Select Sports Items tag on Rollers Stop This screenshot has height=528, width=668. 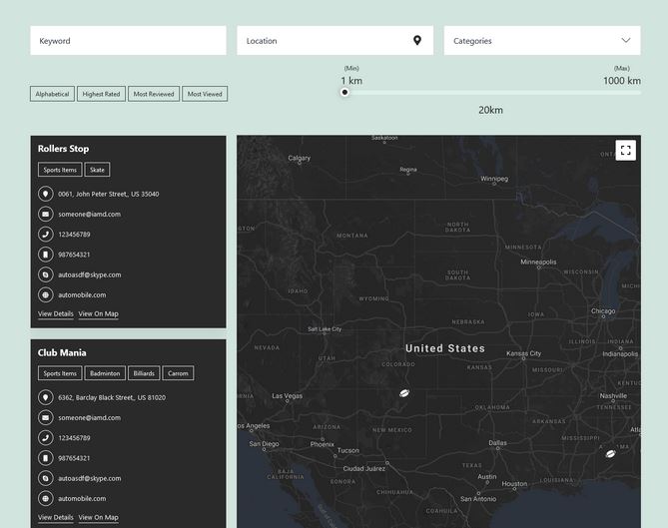click(x=60, y=170)
